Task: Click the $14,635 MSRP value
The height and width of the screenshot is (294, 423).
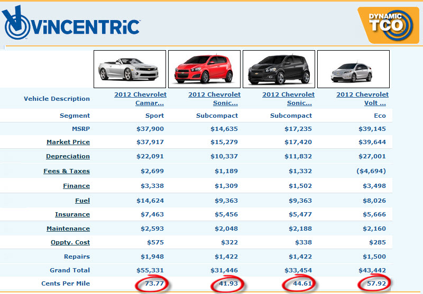Action: (x=224, y=129)
